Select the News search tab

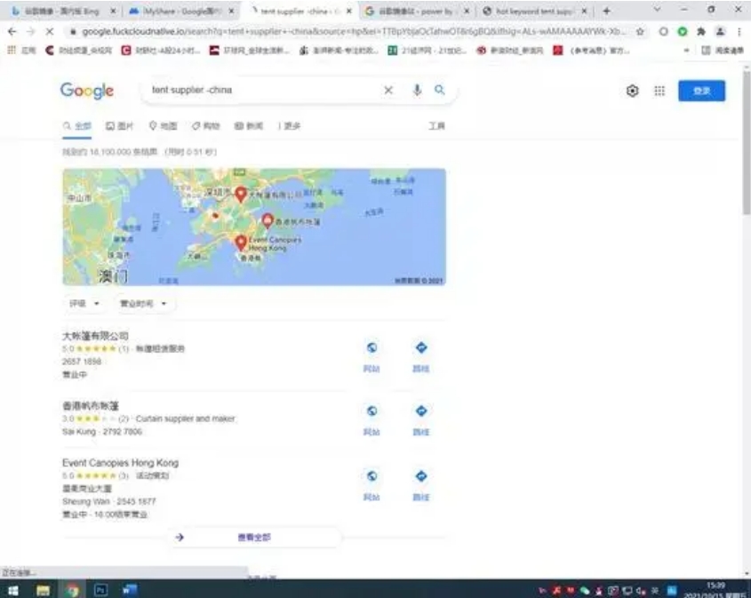pyautogui.click(x=249, y=126)
